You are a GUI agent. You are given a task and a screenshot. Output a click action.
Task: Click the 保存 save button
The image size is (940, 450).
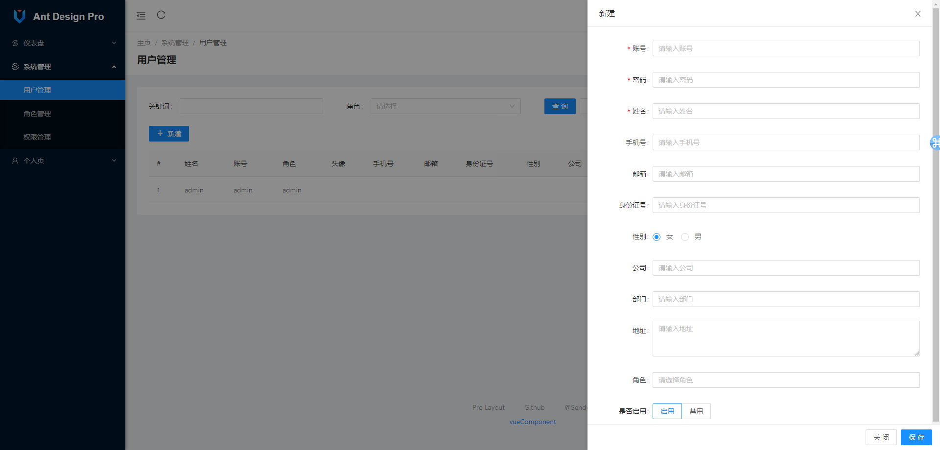[916, 437]
